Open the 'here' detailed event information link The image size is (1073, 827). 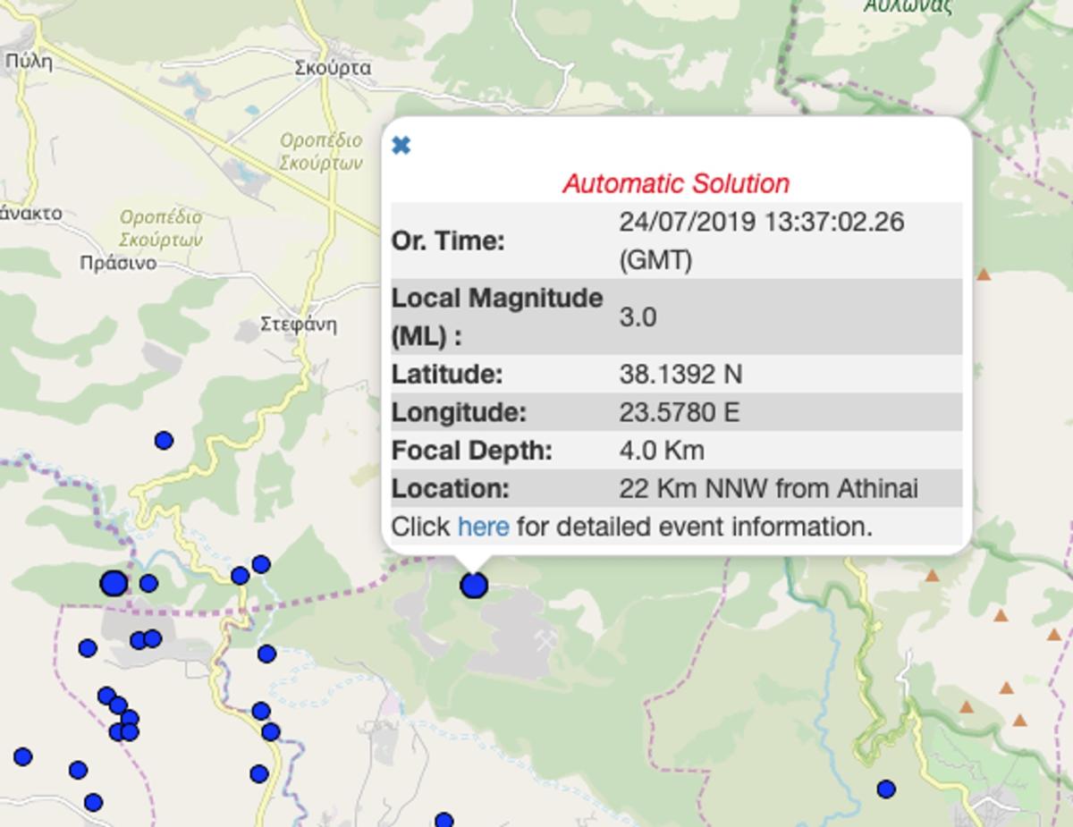tap(483, 527)
